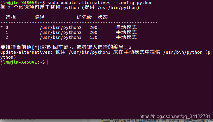Click the column header '选择'
Screen dimensions: 213x122
[11, 17]
